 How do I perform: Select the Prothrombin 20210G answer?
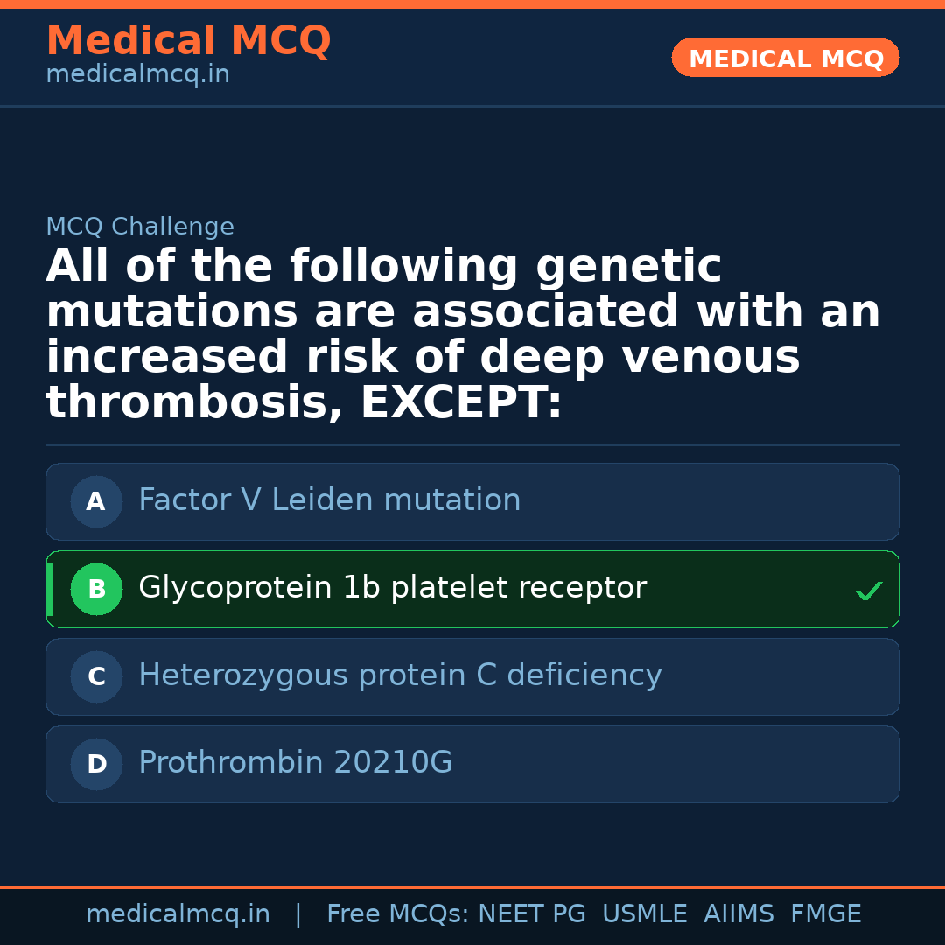pos(295,763)
